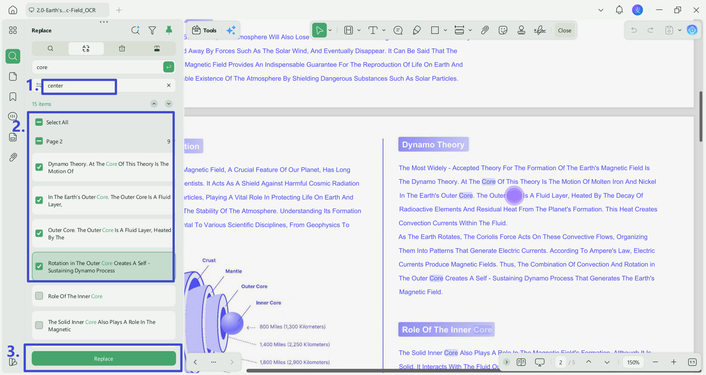Open thumbnails grid panel in sidebar
The image size is (706, 375).
tap(13, 30)
